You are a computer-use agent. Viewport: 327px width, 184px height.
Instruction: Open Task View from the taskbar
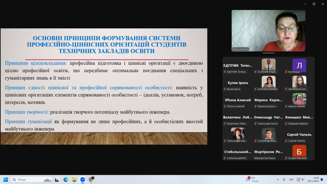57,179
